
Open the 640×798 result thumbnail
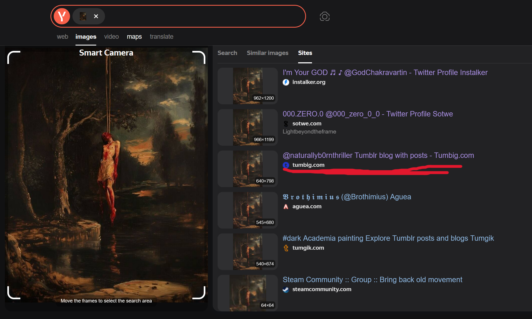pos(248,169)
